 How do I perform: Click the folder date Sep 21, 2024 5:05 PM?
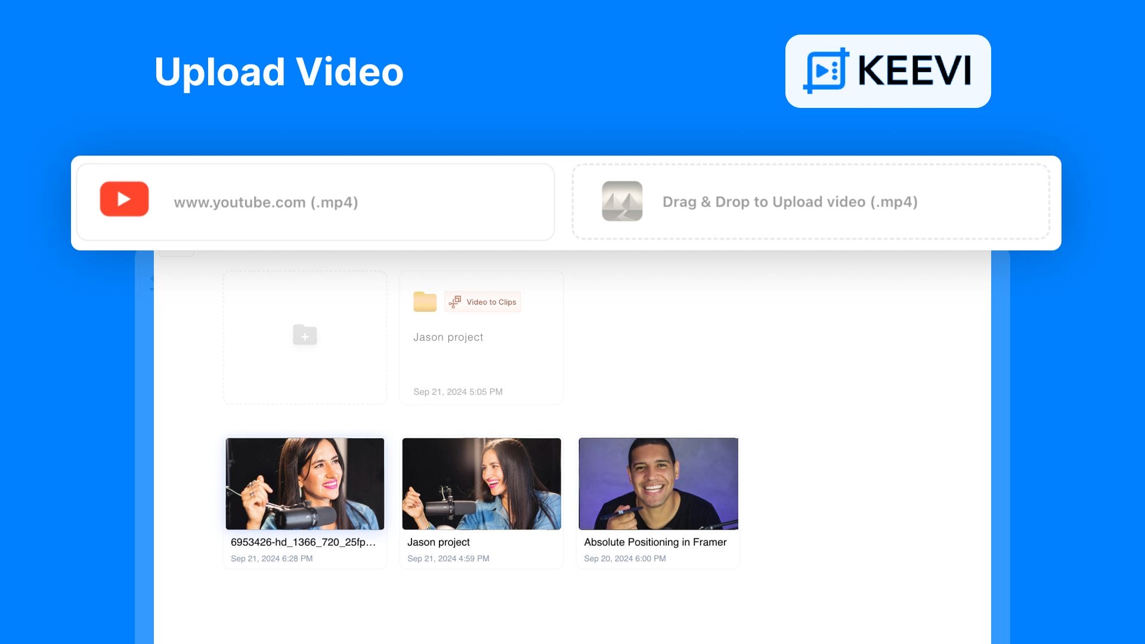point(457,392)
